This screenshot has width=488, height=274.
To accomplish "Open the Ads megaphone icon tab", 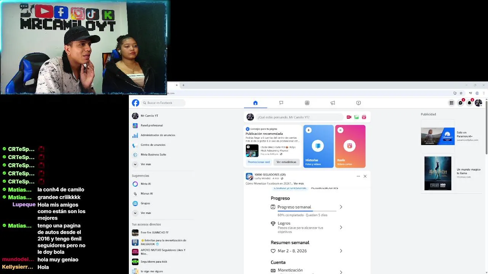I will coord(333,103).
